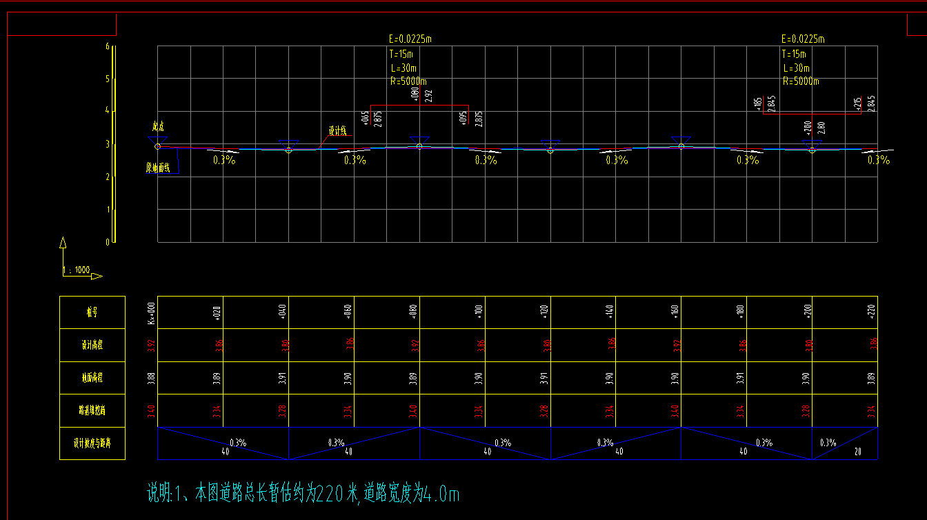927x520 pixels.
Task: Click the 原地面线 label
Action: [158, 168]
